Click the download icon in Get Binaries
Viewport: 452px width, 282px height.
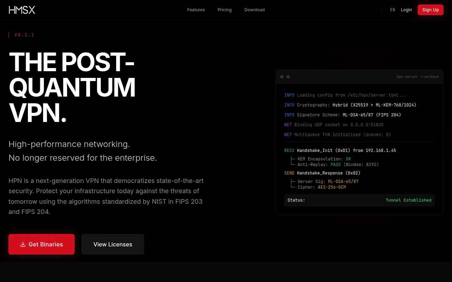(23, 244)
